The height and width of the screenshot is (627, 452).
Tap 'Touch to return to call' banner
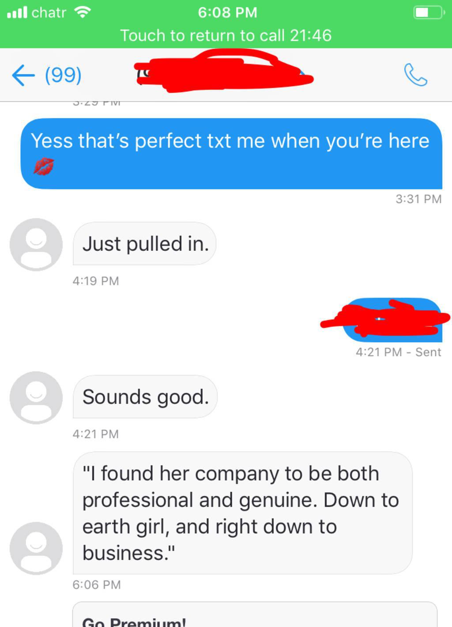coord(226,35)
